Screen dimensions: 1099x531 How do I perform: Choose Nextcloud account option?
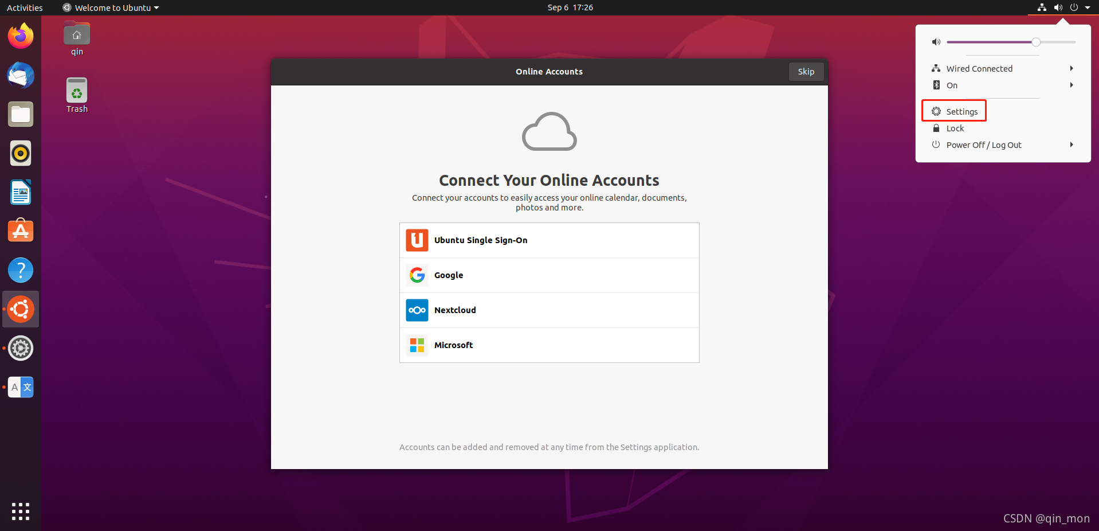click(x=549, y=310)
